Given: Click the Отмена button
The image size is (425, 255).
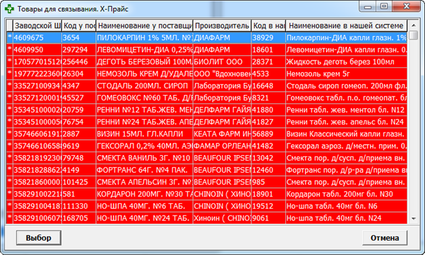Looking at the screenshot, I should coord(385,238).
